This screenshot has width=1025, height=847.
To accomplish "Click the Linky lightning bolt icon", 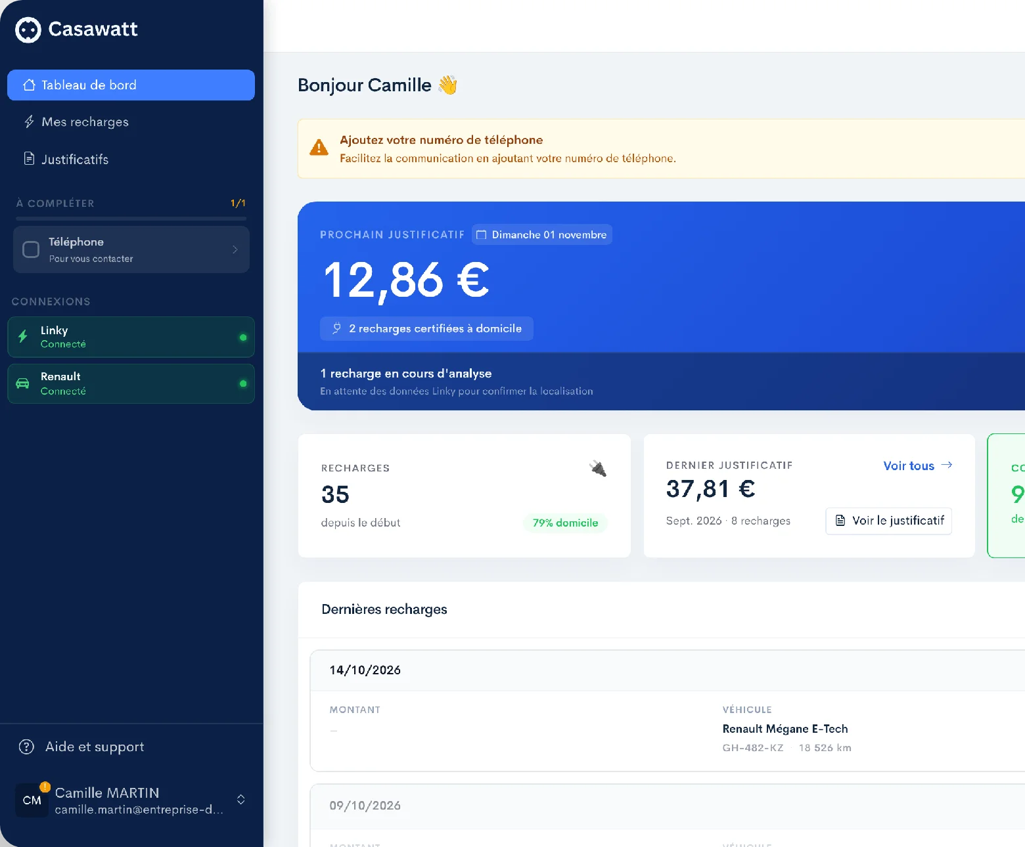I will tap(23, 337).
